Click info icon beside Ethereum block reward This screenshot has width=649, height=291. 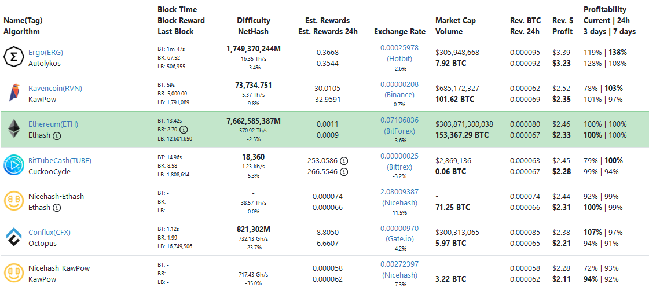(x=184, y=130)
